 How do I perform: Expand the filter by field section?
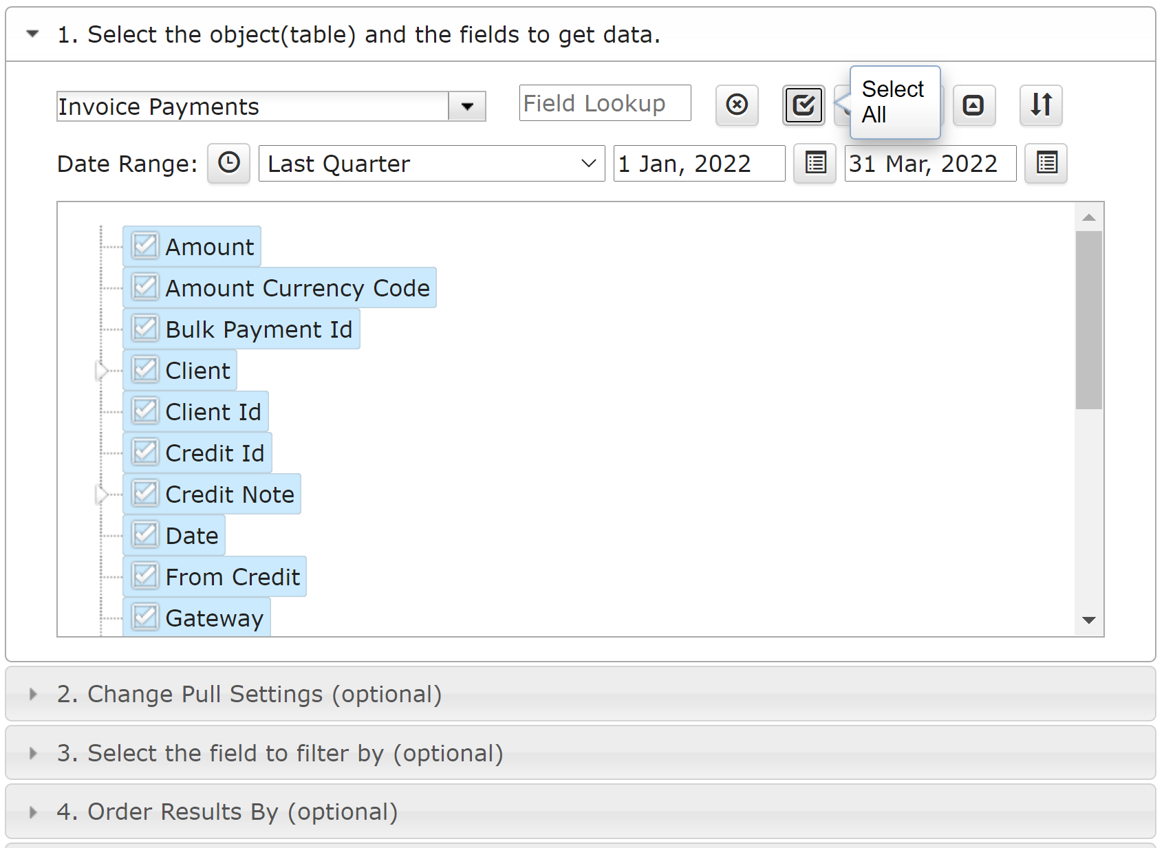[279, 753]
